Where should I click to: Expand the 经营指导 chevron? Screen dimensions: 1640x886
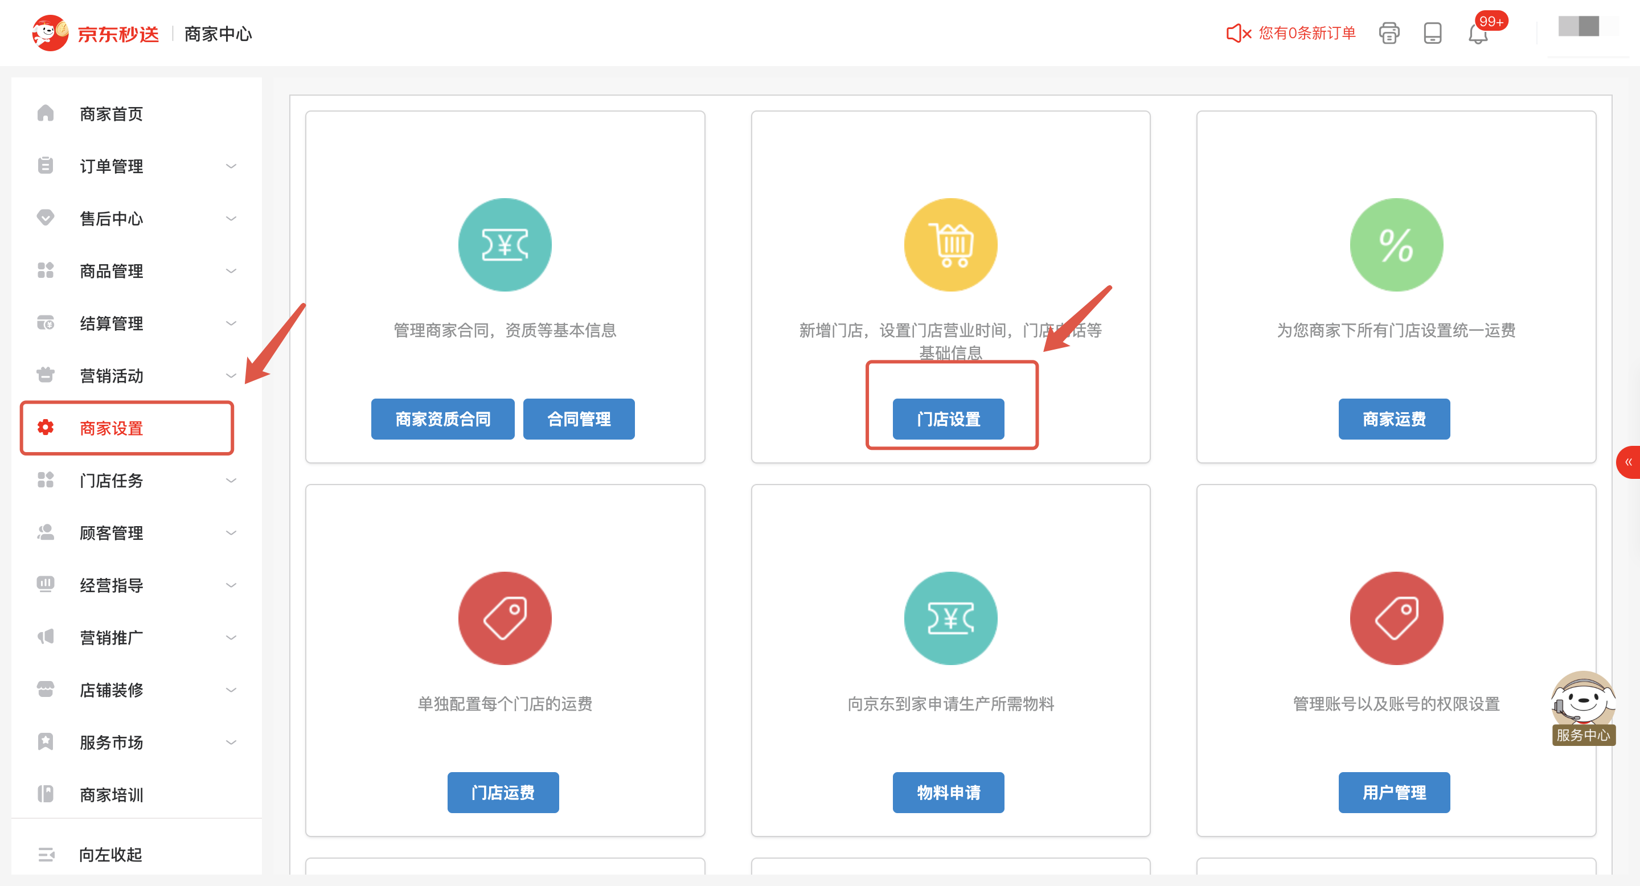click(x=231, y=585)
